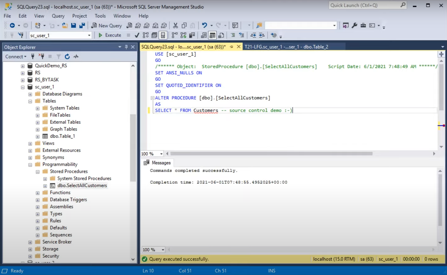Click the Open File folder icon
This screenshot has width=447, height=275.
65,25
